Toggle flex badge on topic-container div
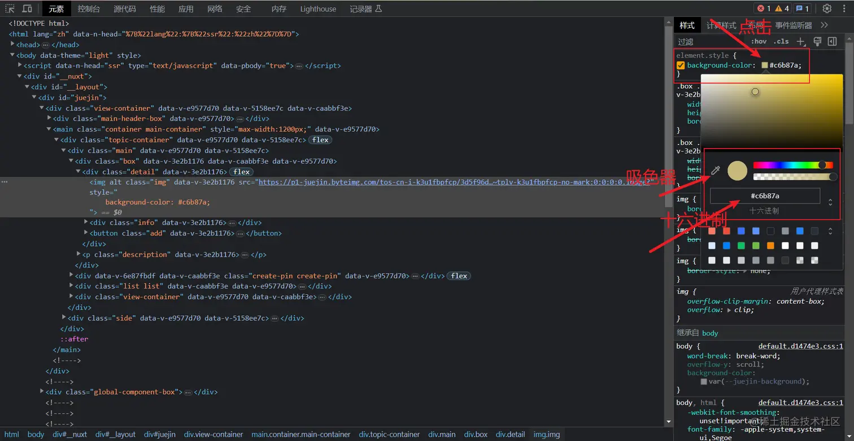Viewport: 854px width, 441px height. pyautogui.click(x=320, y=140)
